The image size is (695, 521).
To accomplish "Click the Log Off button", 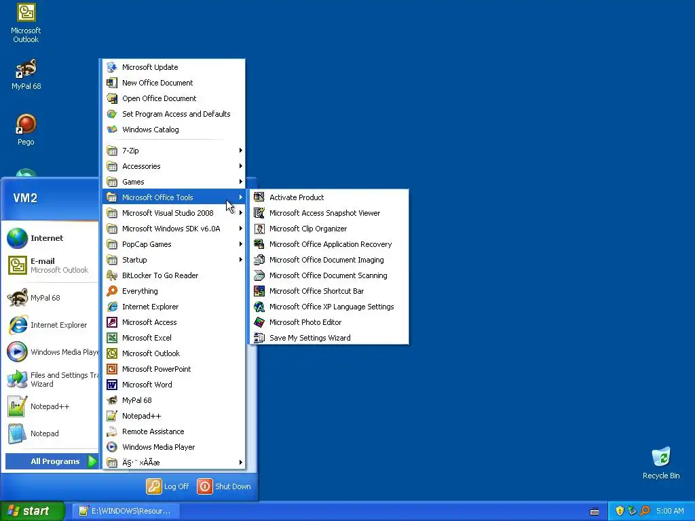I will pyautogui.click(x=168, y=486).
